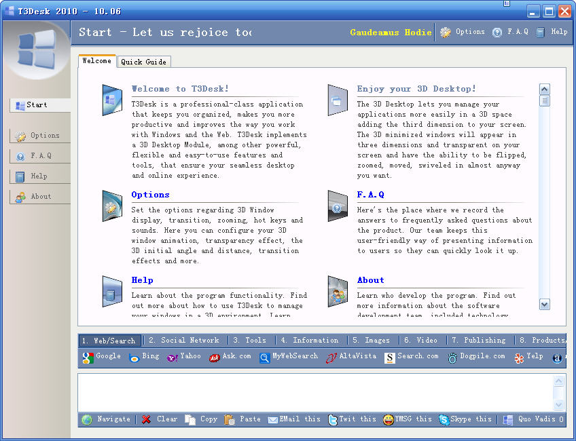Click the Dogpile.com shortcut
576x441 pixels.
coord(476,357)
